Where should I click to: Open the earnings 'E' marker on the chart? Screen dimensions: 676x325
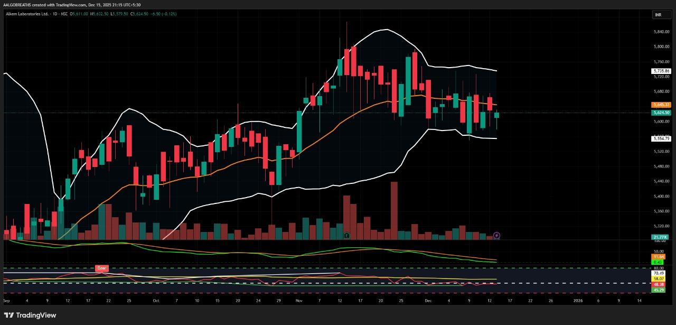click(x=346, y=235)
